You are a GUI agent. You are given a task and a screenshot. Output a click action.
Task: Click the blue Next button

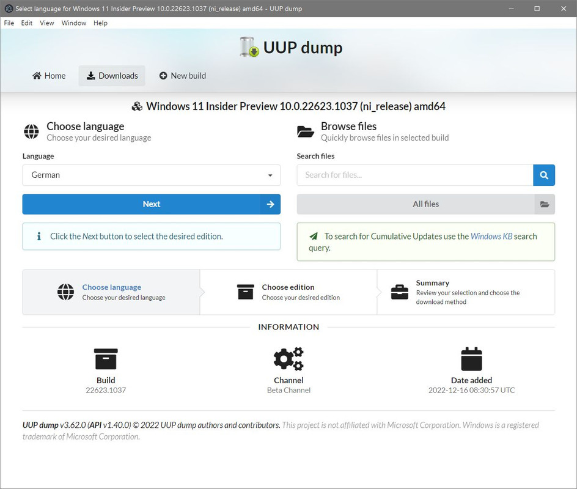pyautogui.click(x=151, y=204)
